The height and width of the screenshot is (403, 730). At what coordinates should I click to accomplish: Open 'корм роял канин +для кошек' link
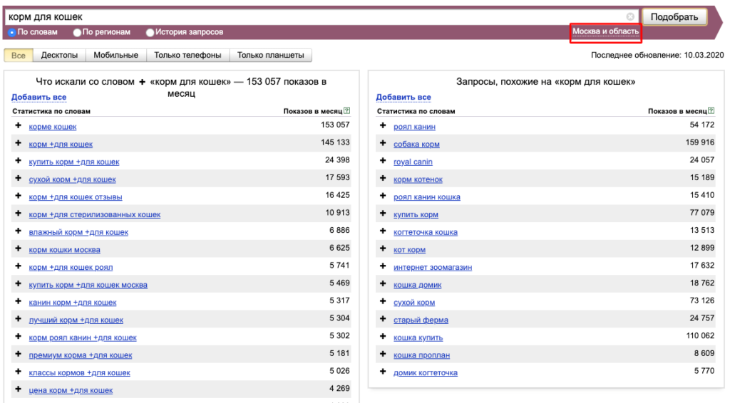coord(83,338)
